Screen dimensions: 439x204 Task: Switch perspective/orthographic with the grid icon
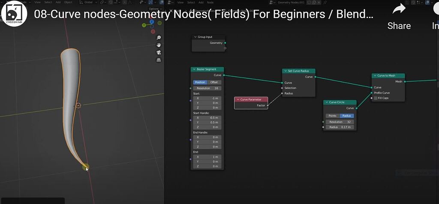159,60
